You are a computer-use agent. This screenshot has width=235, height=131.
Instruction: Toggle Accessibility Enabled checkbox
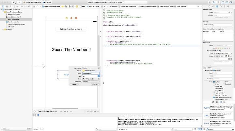pos(214,71)
